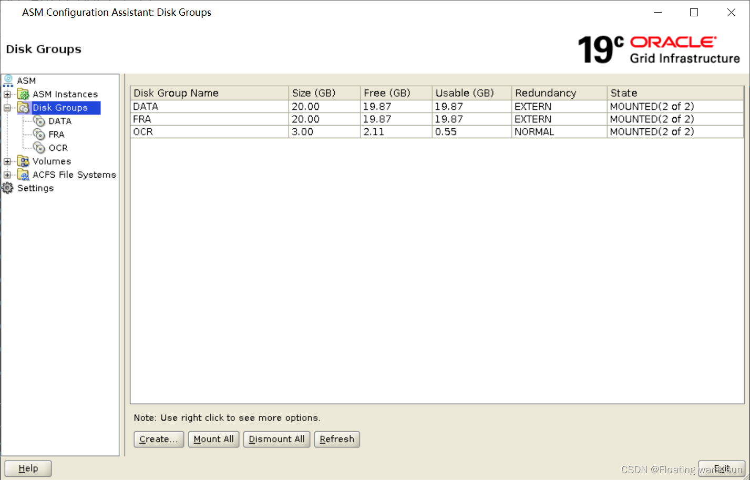Select the Disk Groups icon
Image resolution: width=750 pixels, height=480 pixels.
[x=23, y=108]
